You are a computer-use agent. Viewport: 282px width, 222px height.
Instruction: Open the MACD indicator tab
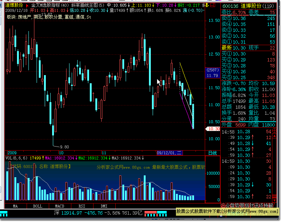60,206
